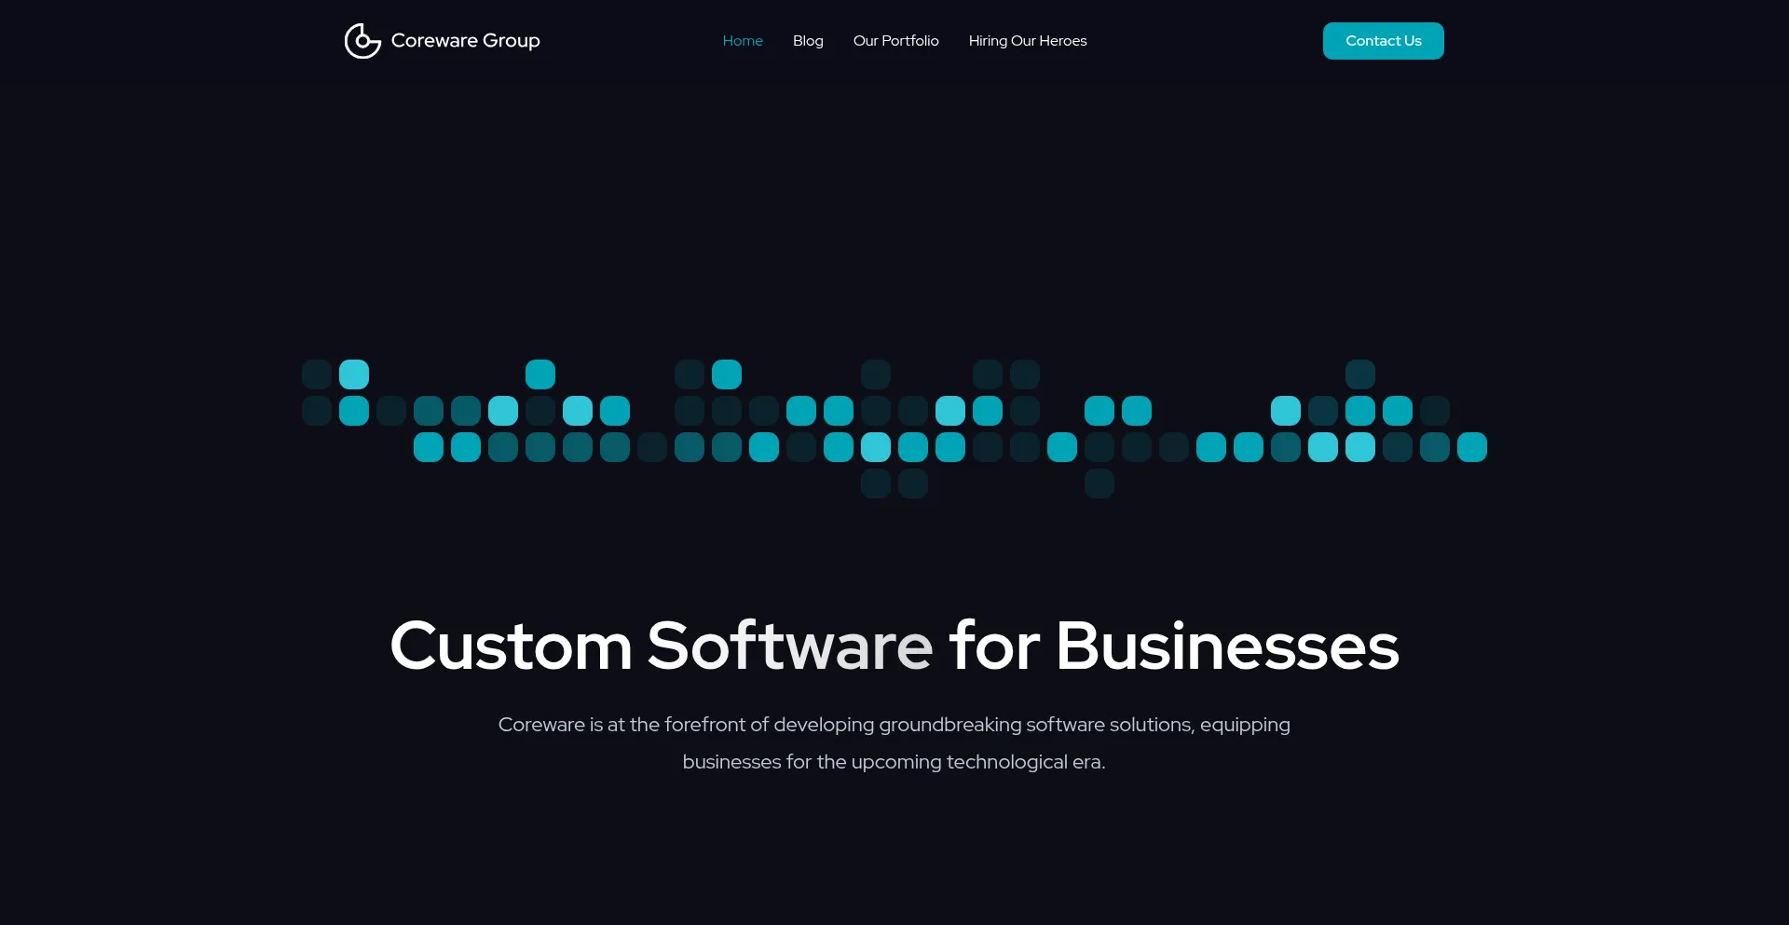
Task: Click the leftmost dark square in grid's bottom row
Action: coord(876,483)
